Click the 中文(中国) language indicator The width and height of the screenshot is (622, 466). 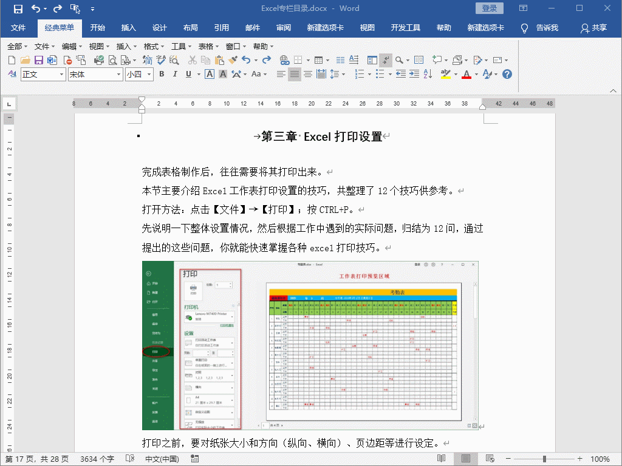pyautogui.click(x=162, y=459)
